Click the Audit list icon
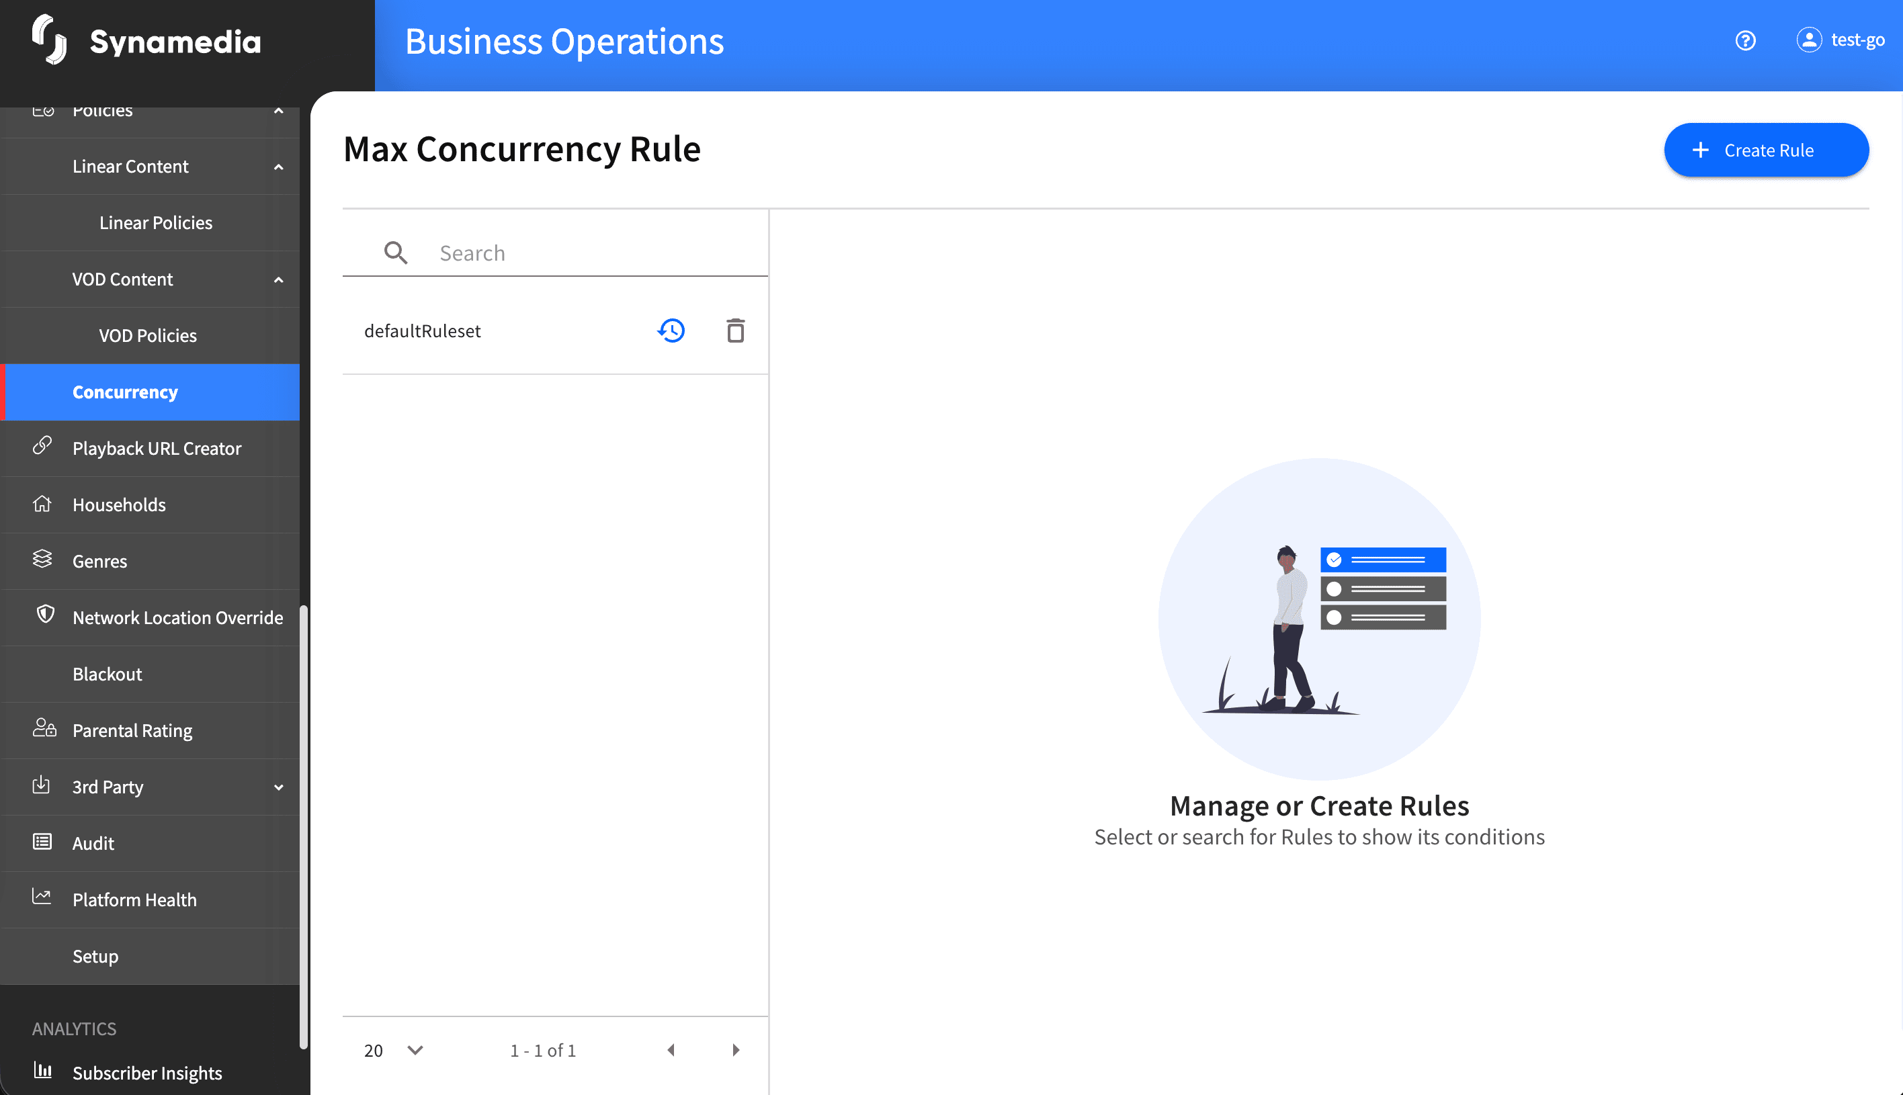This screenshot has height=1095, width=1903. tap(42, 842)
